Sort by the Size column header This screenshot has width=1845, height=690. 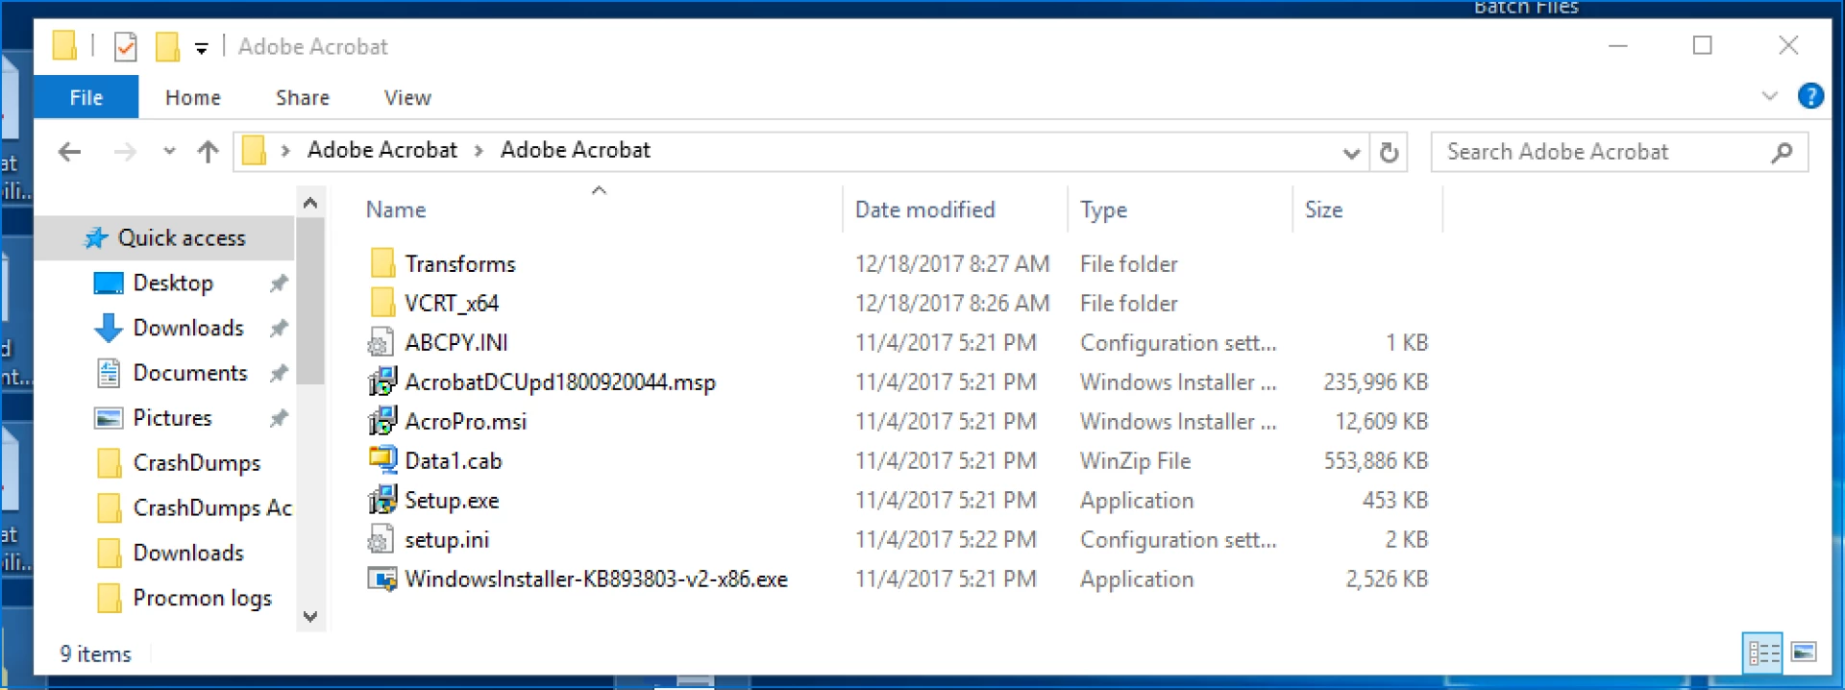(1323, 209)
